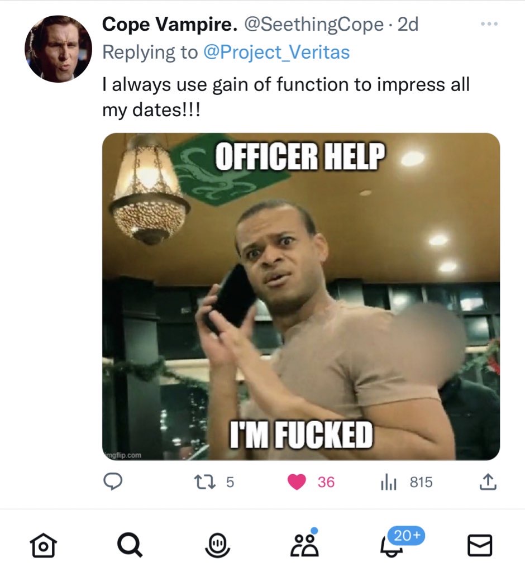The width and height of the screenshot is (525, 572).
Task: Expand the Officer Help meme image
Action: [x=301, y=296]
